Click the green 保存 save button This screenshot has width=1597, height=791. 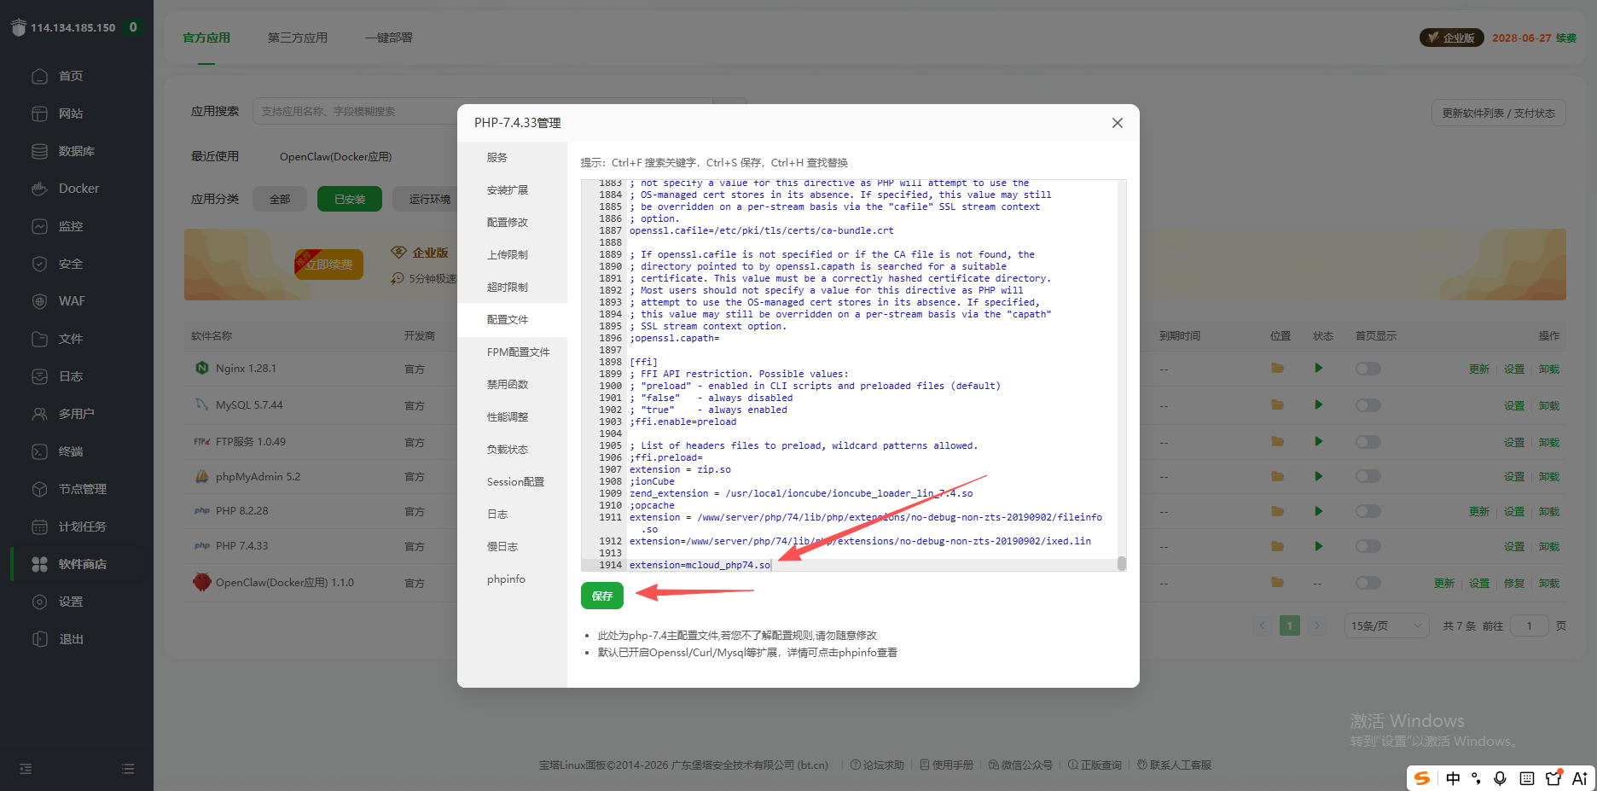[602, 596]
